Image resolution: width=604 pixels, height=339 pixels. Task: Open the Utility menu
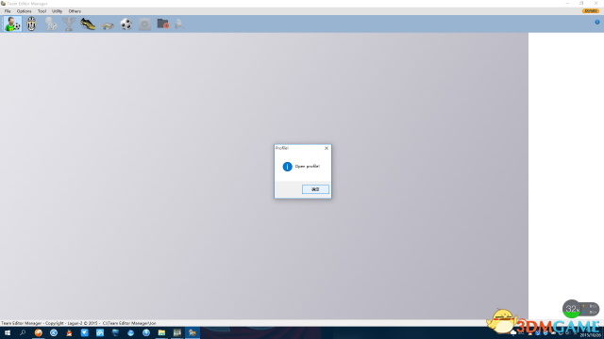coord(57,11)
